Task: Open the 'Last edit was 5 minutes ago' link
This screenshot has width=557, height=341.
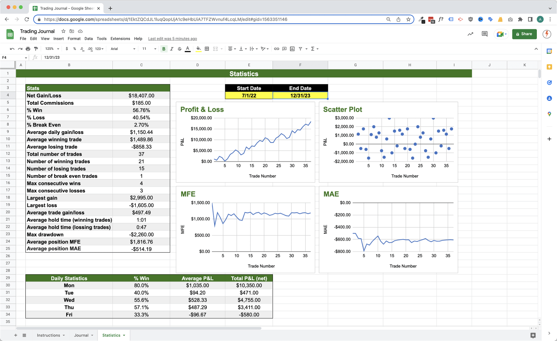Action: click(172, 39)
